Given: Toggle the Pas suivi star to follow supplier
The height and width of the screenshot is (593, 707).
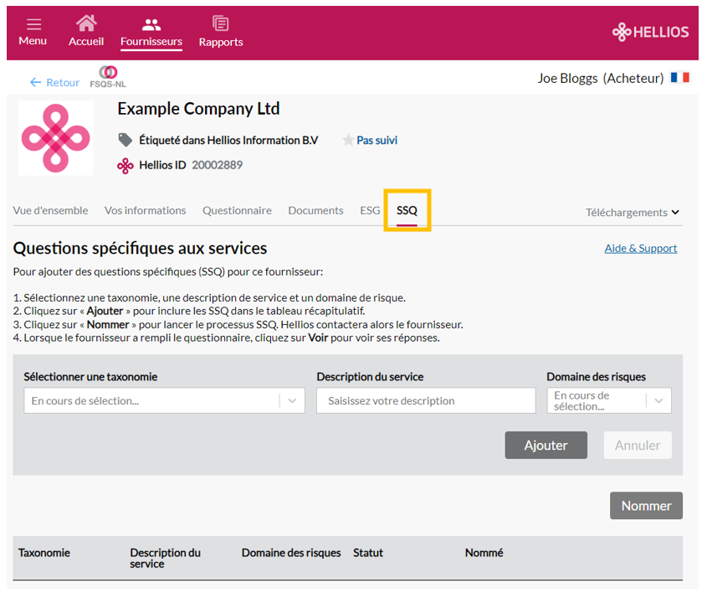Looking at the screenshot, I should 347,141.
